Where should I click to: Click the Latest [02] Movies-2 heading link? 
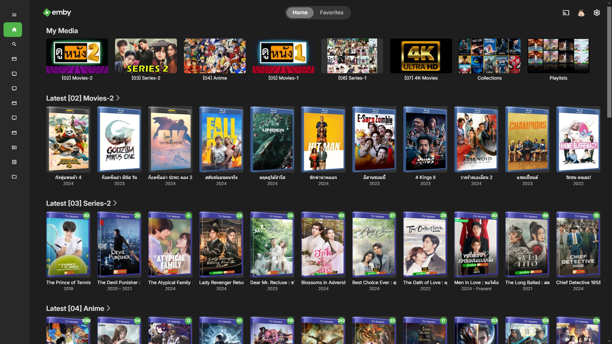pos(80,98)
